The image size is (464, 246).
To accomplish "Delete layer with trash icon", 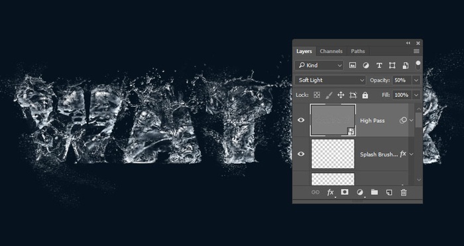I will [404, 192].
